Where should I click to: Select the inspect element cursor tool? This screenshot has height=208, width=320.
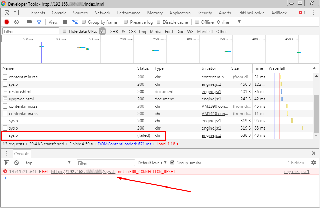6,12
